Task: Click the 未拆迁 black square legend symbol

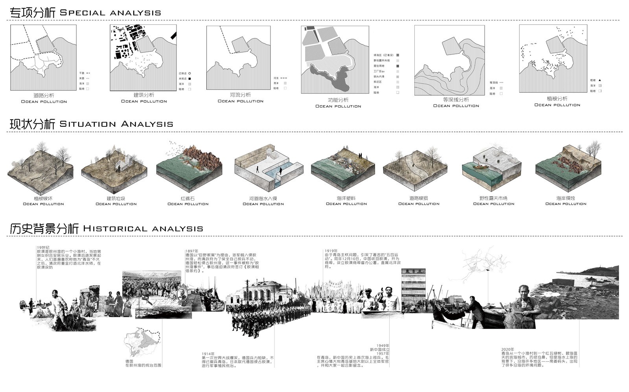Action: (189, 79)
